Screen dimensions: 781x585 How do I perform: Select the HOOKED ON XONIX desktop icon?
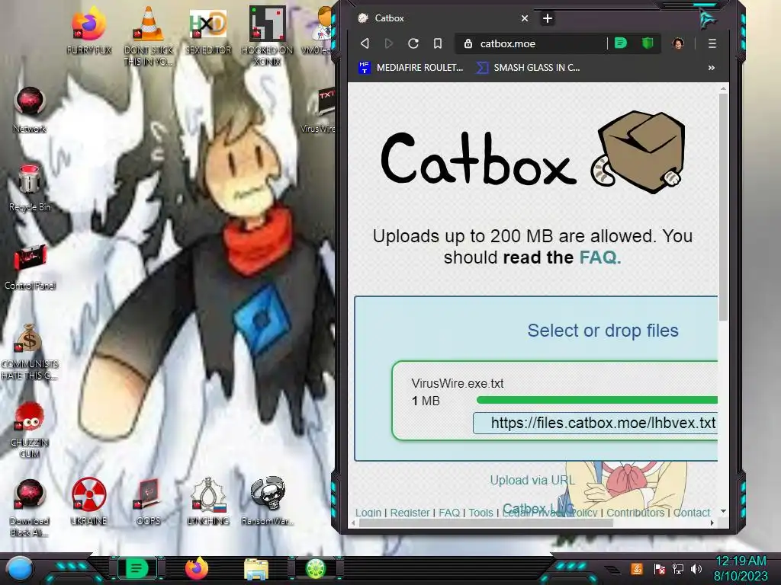pos(268,36)
